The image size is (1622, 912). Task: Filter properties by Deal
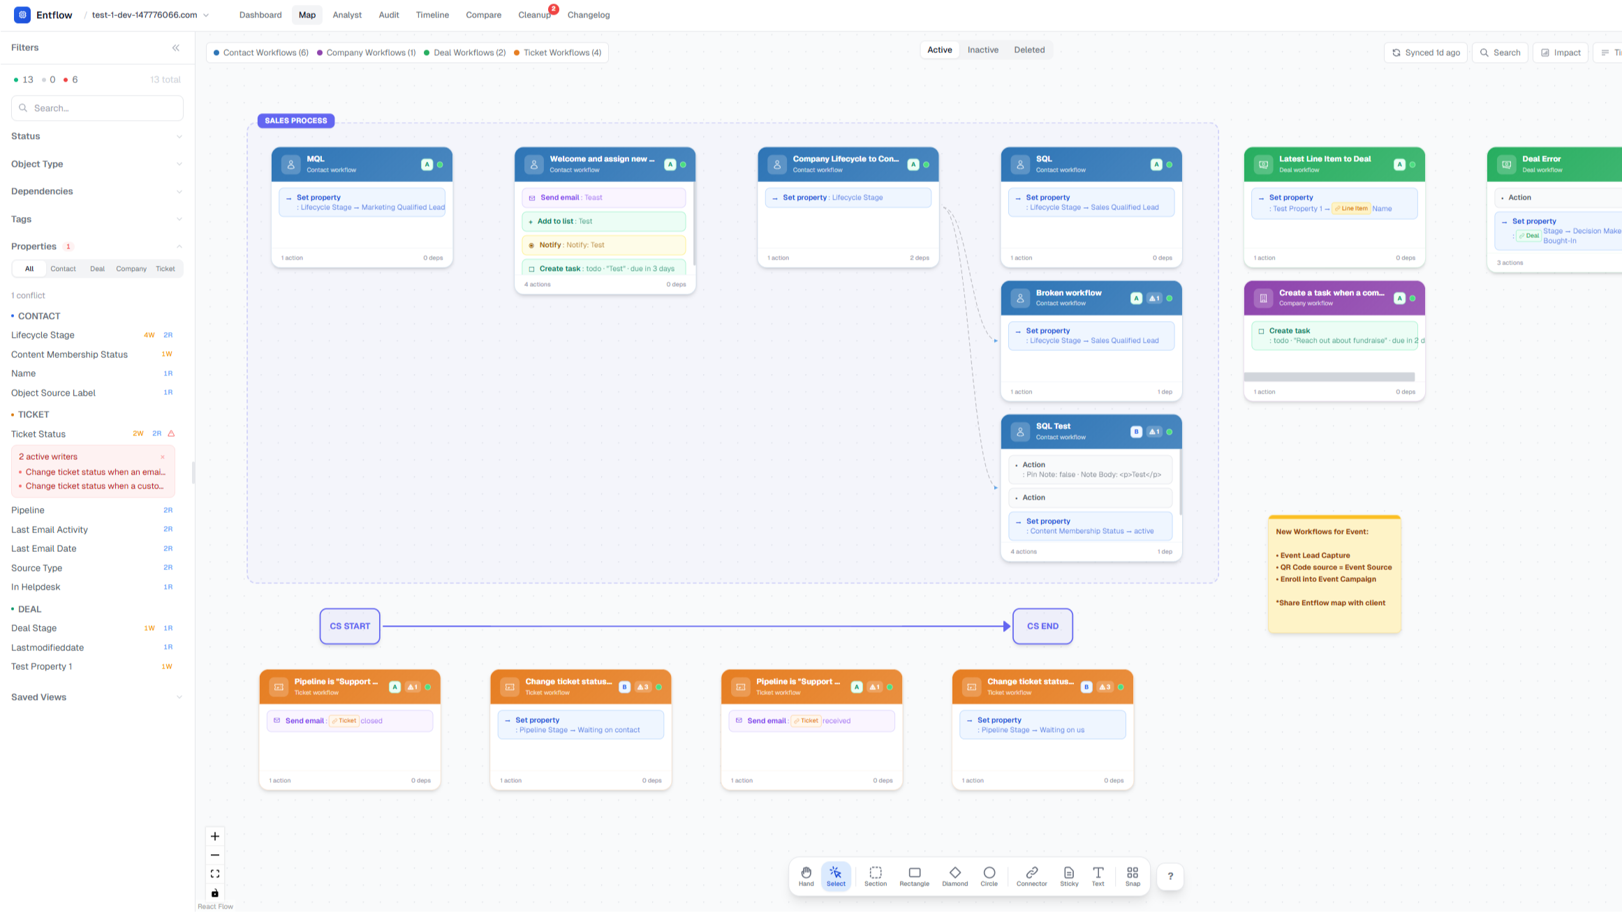coord(97,269)
